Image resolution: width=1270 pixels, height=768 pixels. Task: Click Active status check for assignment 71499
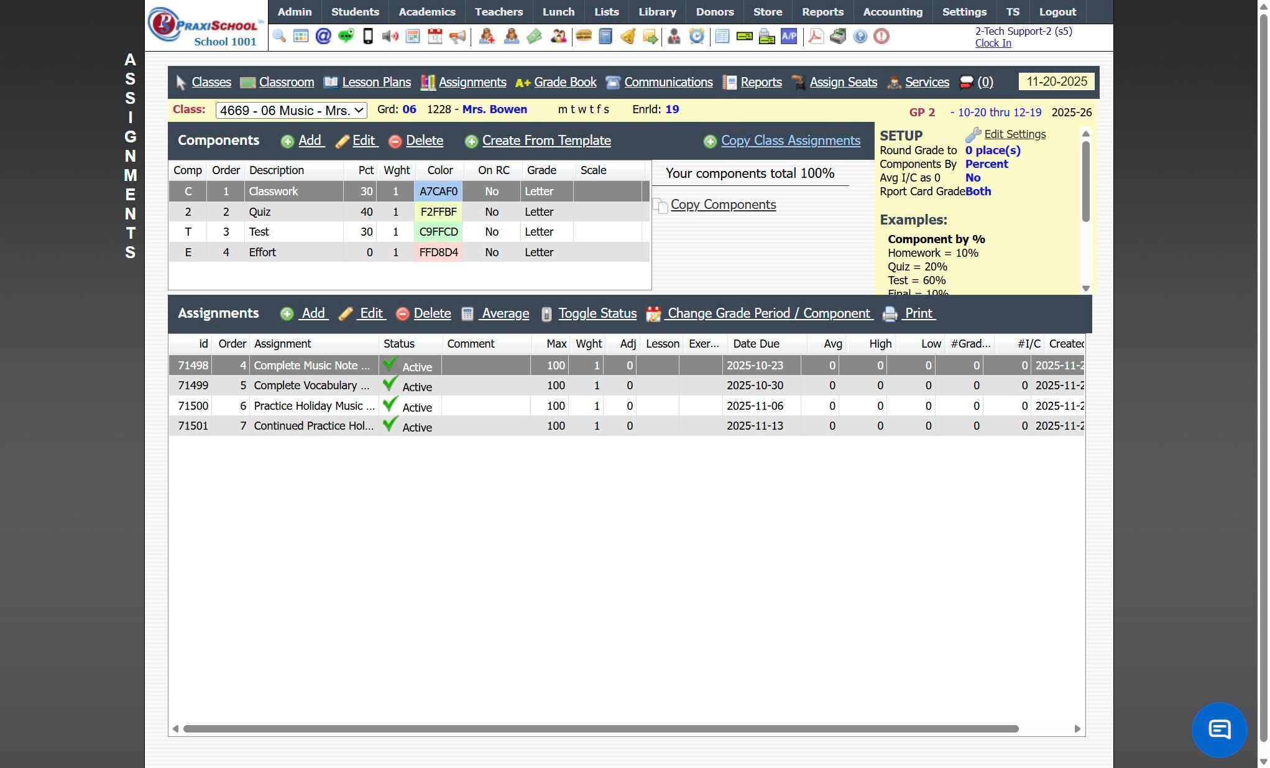tap(391, 384)
